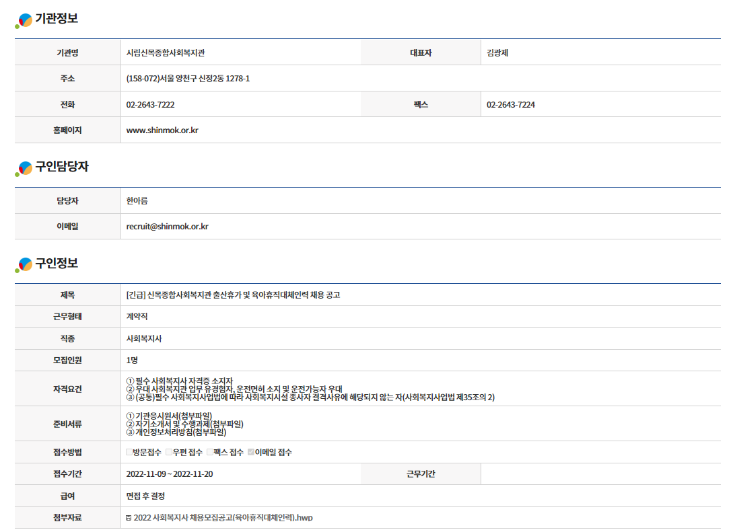Click the hwp attachment file icon

[129, 518]
